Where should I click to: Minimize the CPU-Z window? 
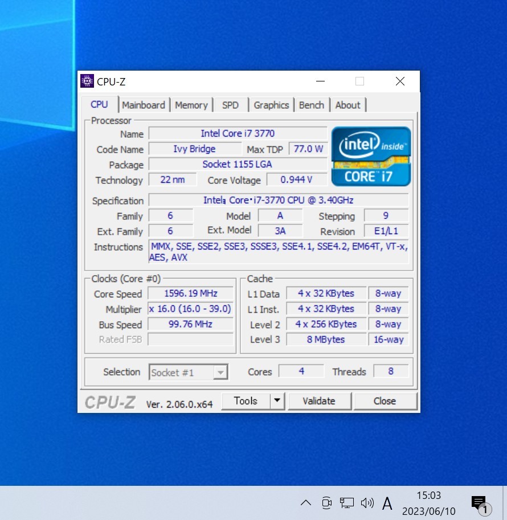coord(320,81)
